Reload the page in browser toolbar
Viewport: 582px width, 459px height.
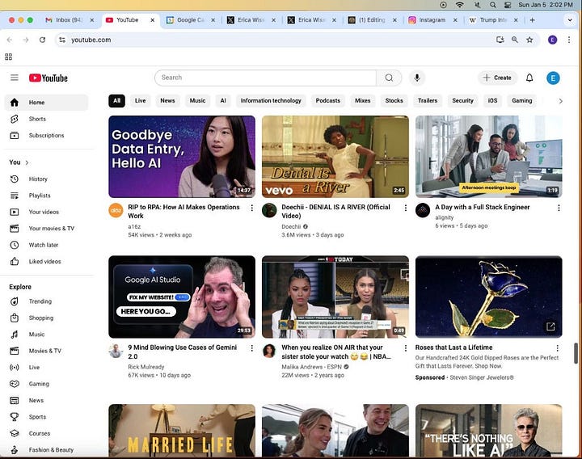(x=42, y=40)
